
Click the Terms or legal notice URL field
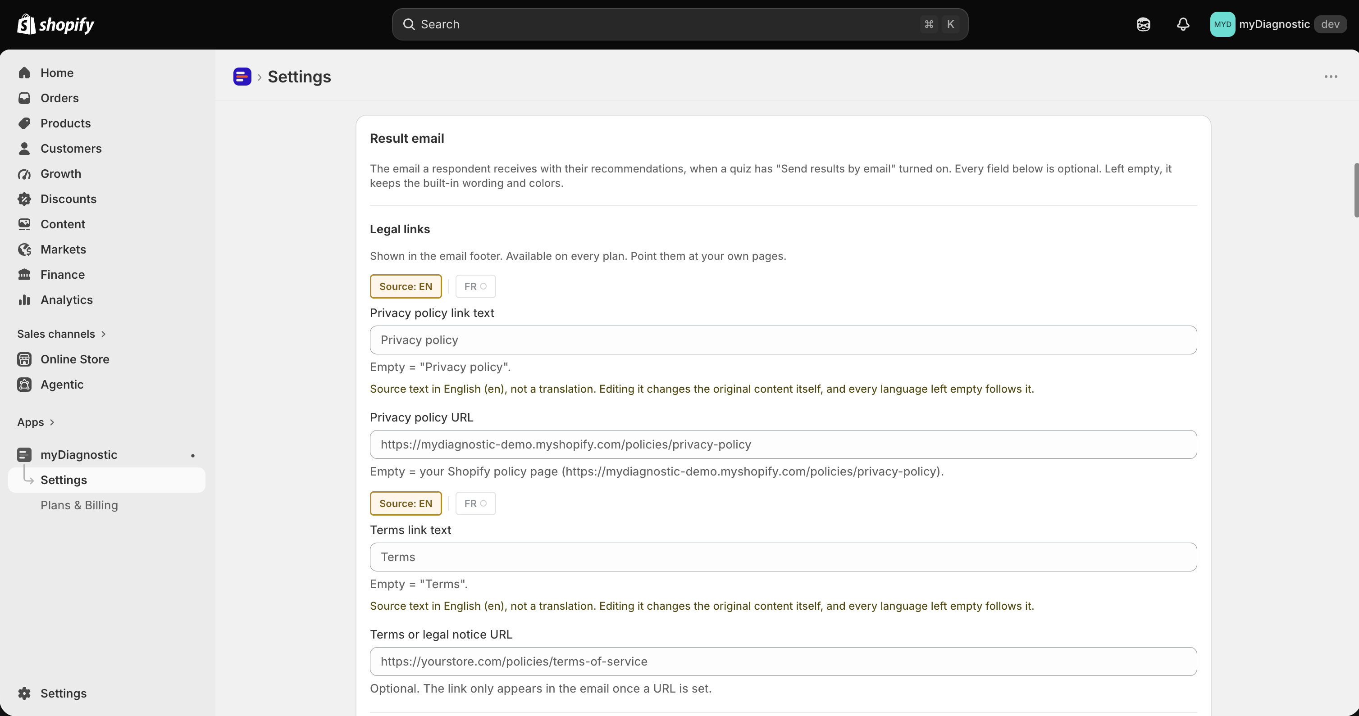pos(784,662)
